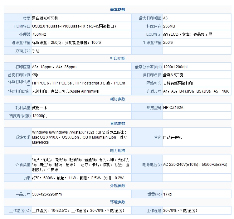Click the 500x425x295mm product size value
This screenshot has width=234, height=219.
pyautogui.click(x=47, y=194)
